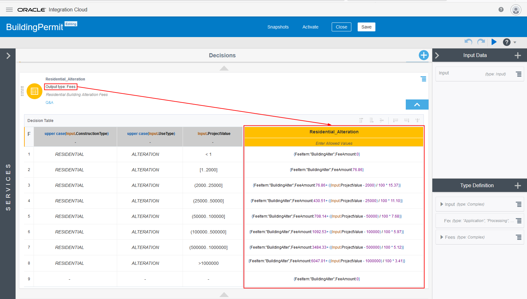Open the top-left hamburger navigation menu
The width and height of the screenshot is (527, 299).
(9, 10)
